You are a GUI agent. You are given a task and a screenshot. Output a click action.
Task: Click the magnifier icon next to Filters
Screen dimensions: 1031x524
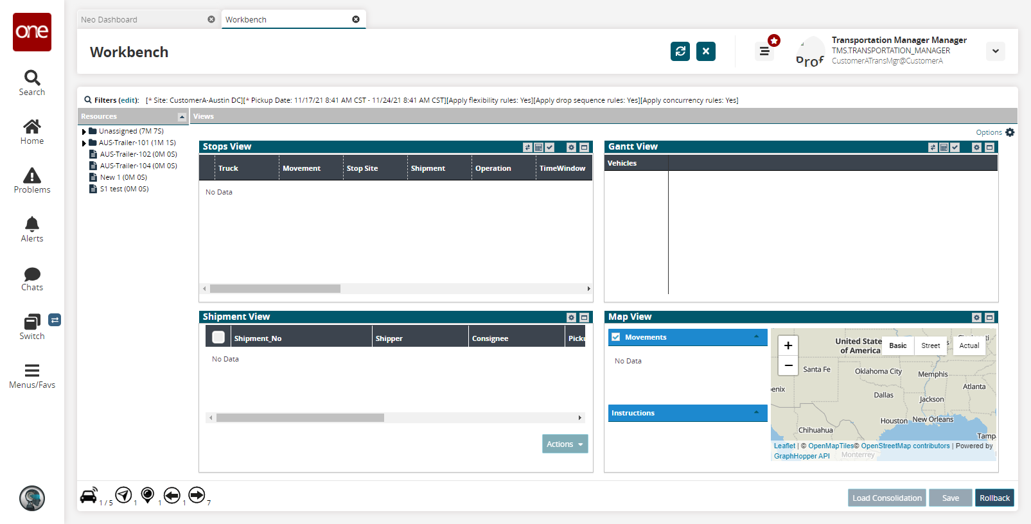[88, 100]
